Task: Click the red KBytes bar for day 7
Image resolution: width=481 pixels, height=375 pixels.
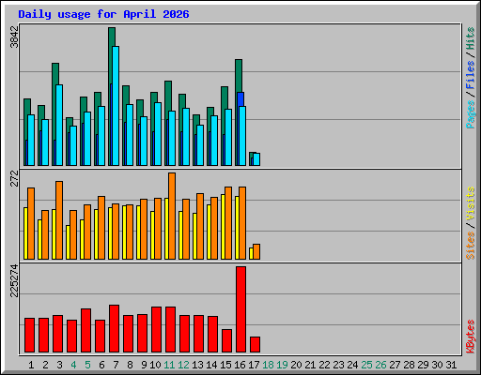Action: 114,328
